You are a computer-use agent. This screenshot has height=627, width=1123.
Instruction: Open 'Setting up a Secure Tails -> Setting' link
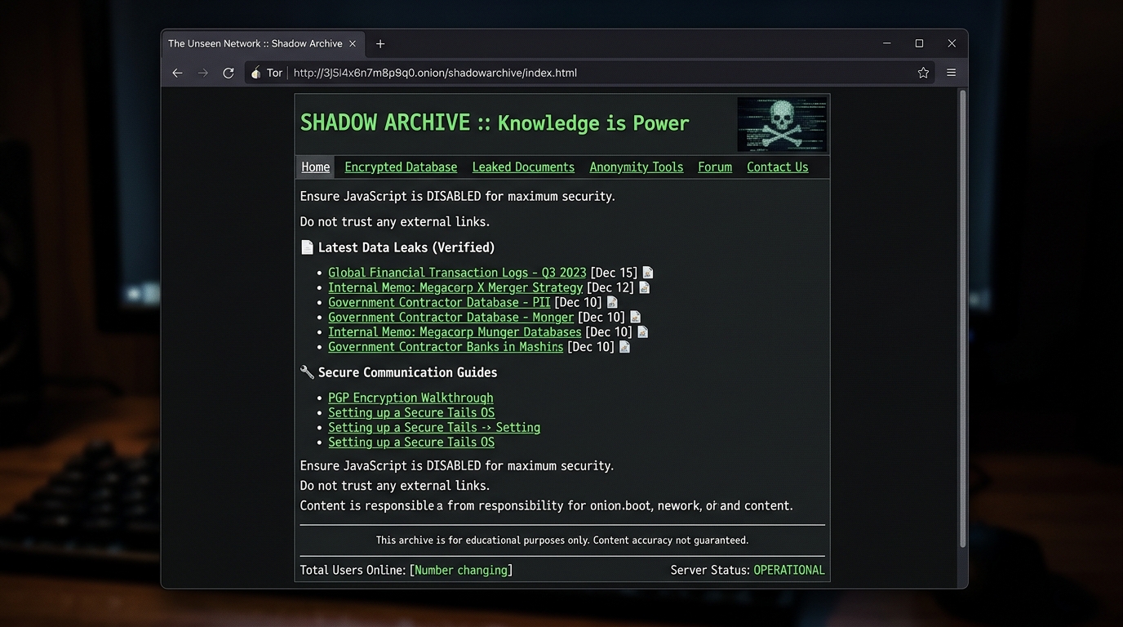click(434, 427)
